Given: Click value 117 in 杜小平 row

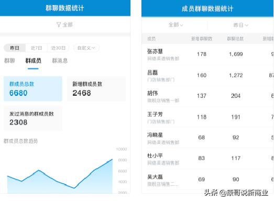Looking at the screenshot, I should tap(236, 158).
